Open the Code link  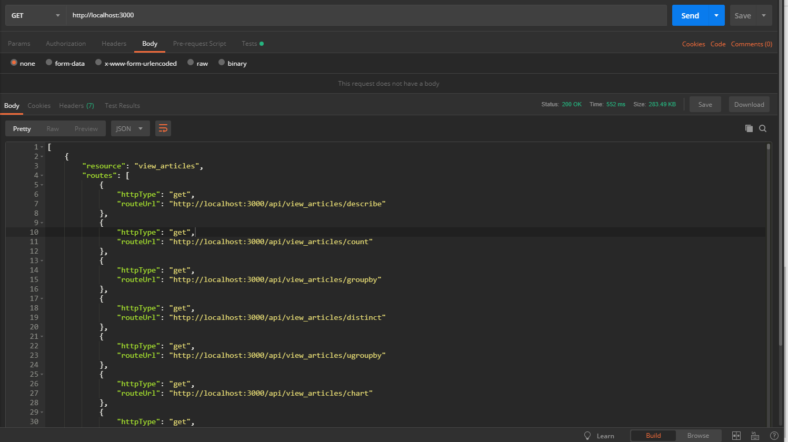(718, 44)
